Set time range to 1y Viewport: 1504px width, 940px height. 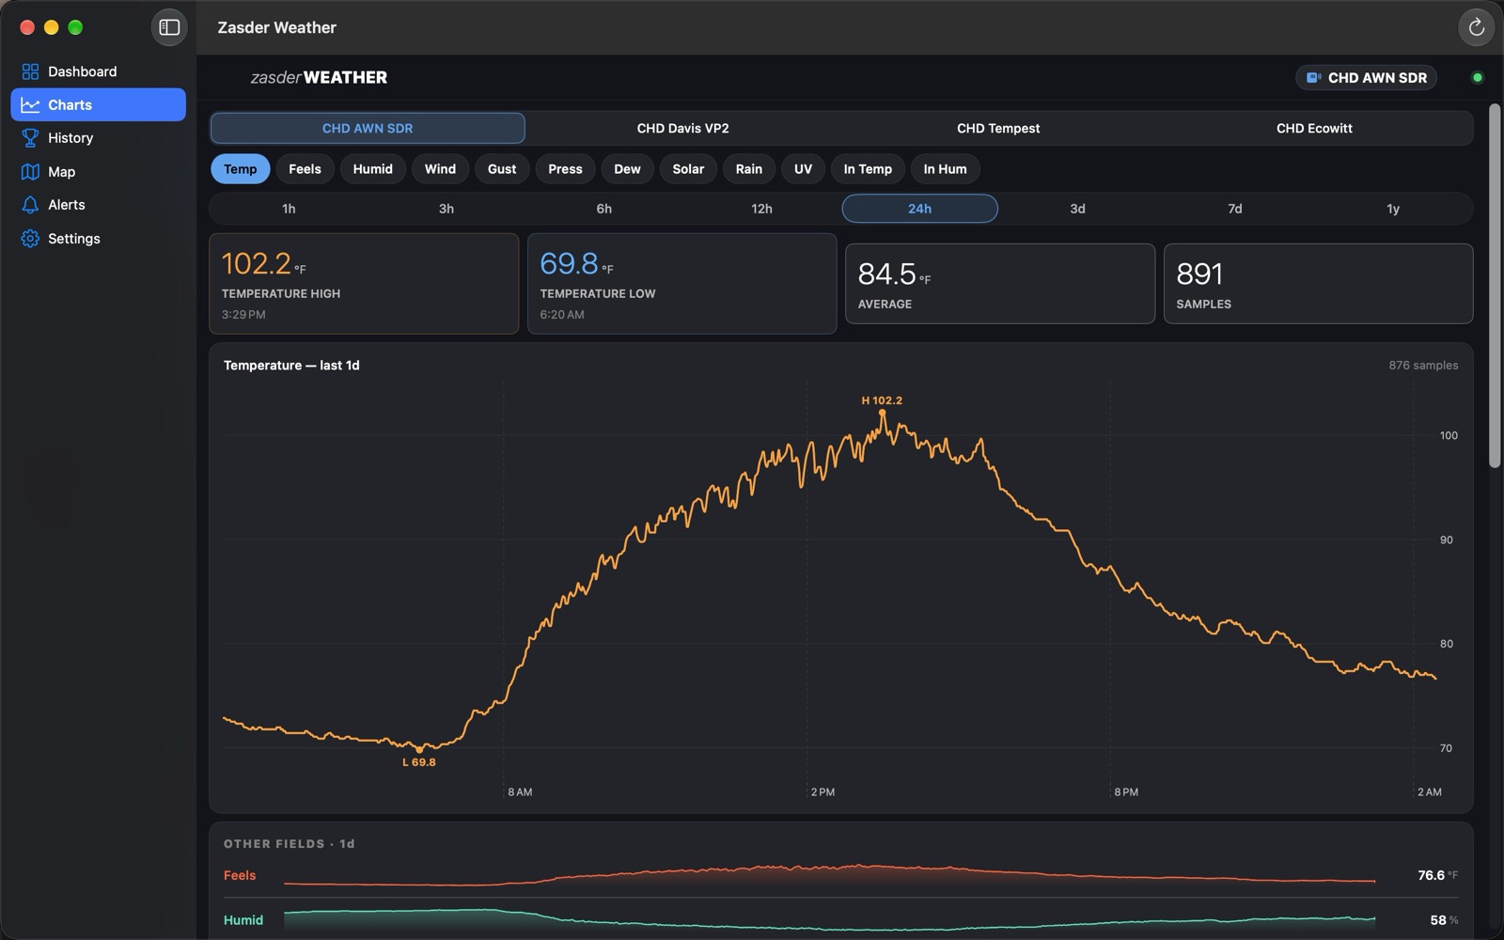(1393, 209)
